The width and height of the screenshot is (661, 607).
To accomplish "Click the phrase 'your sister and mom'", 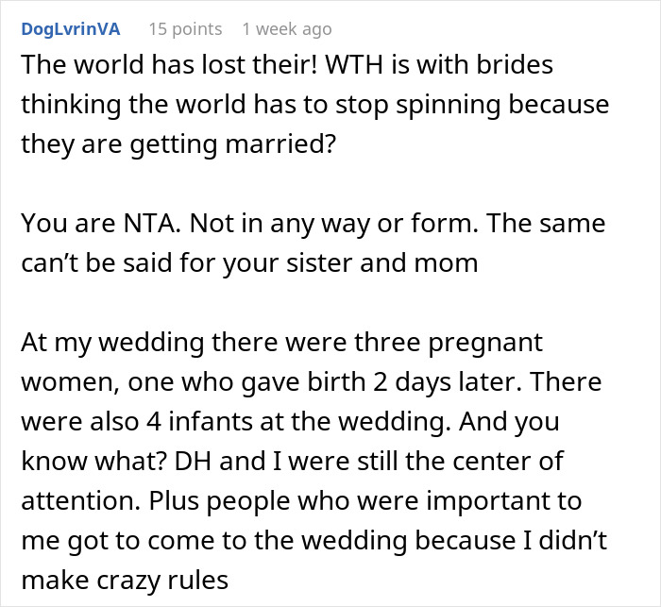I will point(388,263).
